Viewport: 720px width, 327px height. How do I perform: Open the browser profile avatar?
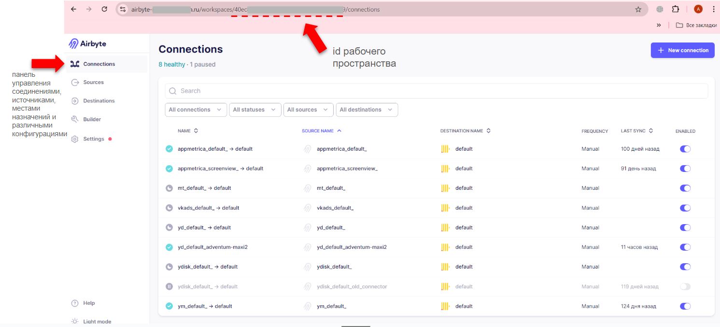(698, 9)
